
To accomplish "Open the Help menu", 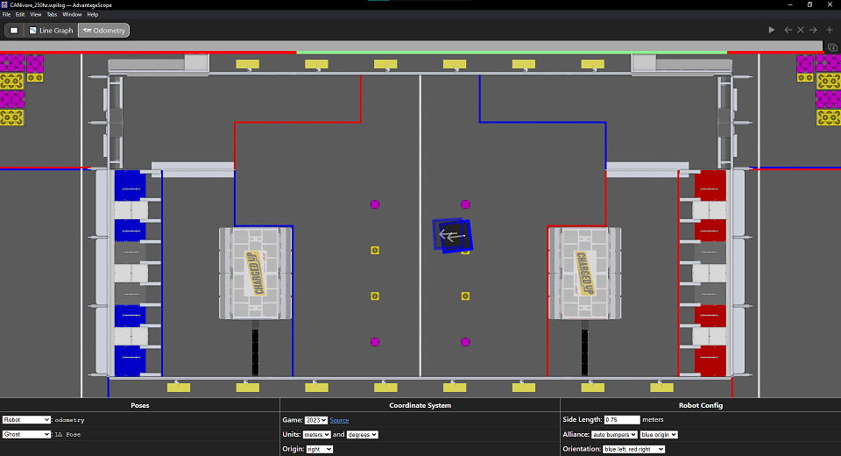I will (93, 15).
